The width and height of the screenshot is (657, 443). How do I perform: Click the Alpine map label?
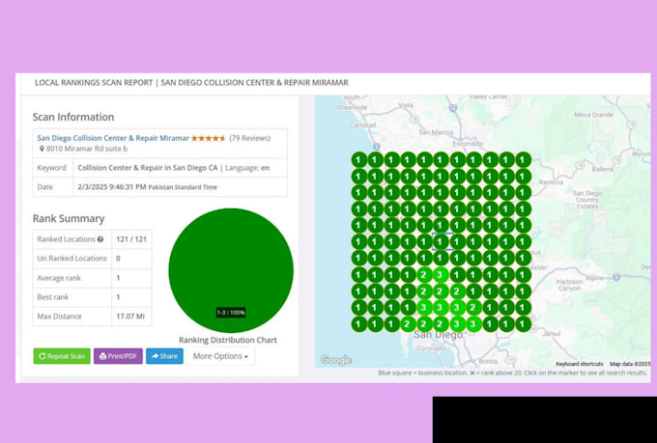pos(594,278)
